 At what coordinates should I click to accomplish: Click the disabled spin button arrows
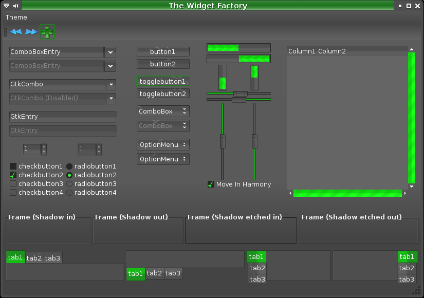(99, 149)
